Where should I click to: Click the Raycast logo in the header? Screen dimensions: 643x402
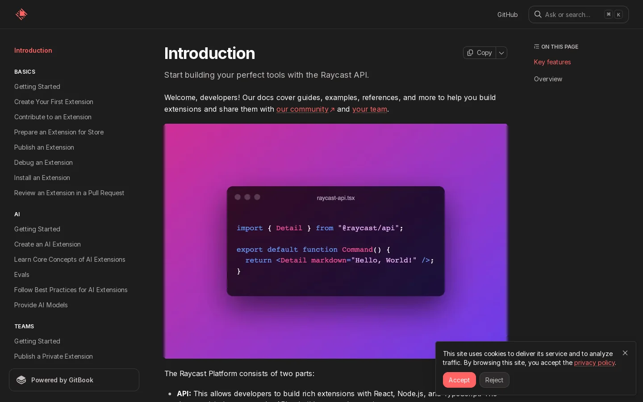pyautogui.click(x=21, y=14)
